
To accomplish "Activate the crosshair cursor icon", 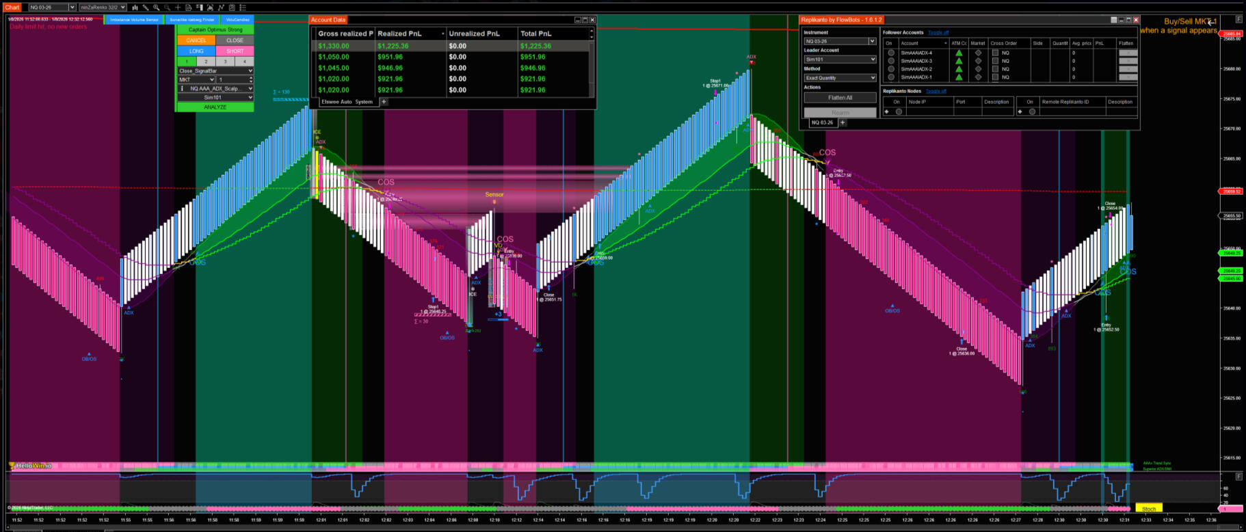I will pyautogui.click(x=178, y=8).
